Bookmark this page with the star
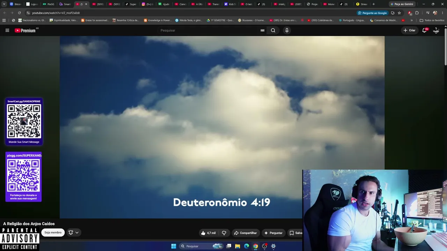 [x=399, y=13]
